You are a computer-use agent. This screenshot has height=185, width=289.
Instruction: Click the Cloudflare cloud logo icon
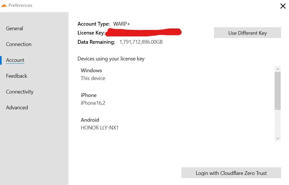click(4, 5)
